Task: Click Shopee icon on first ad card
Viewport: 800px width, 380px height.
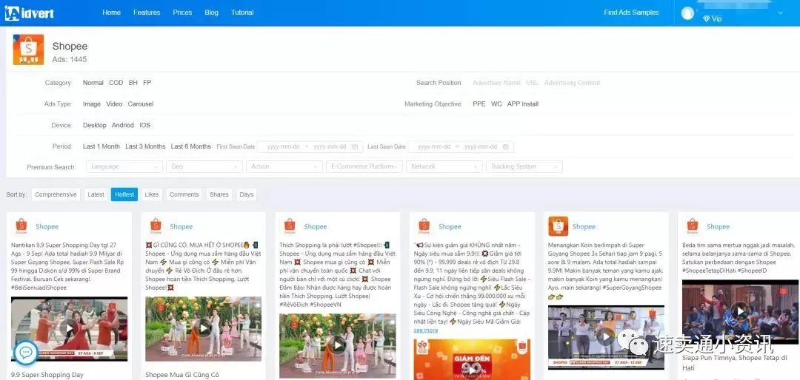Action: pos(21,226)
